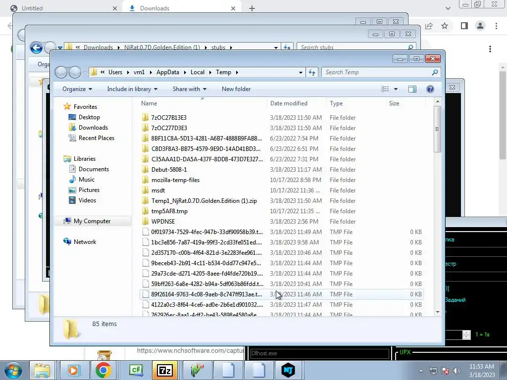
Task: Switch to the Untitled Chrome tab
Action: tap(64, 8)
